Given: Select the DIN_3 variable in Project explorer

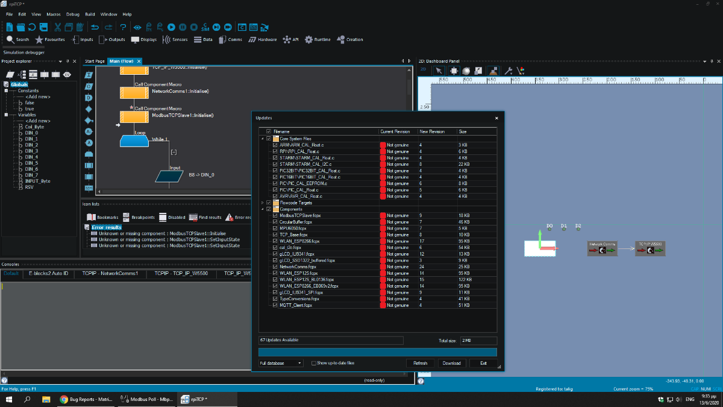Looking at the screenshot, I should [x=31, y=151].
